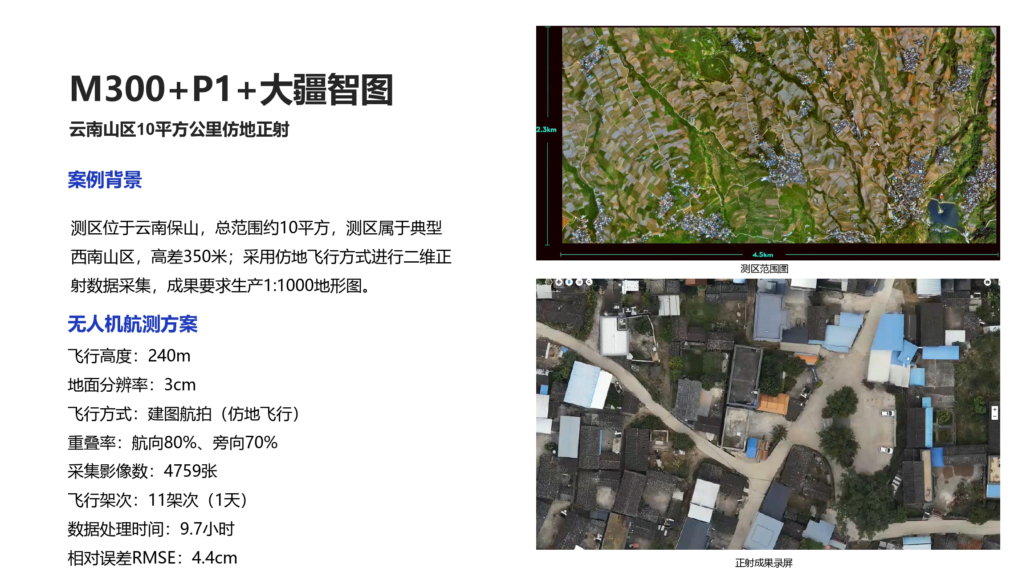Click the line 采集影像数：4759张
The image size is (1010, 568).
click(143, 471)
